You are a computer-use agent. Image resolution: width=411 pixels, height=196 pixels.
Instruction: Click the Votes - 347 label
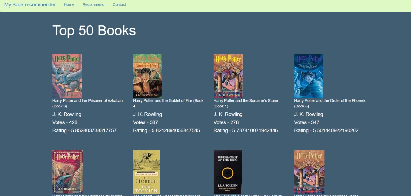click(x=307, y=122)
